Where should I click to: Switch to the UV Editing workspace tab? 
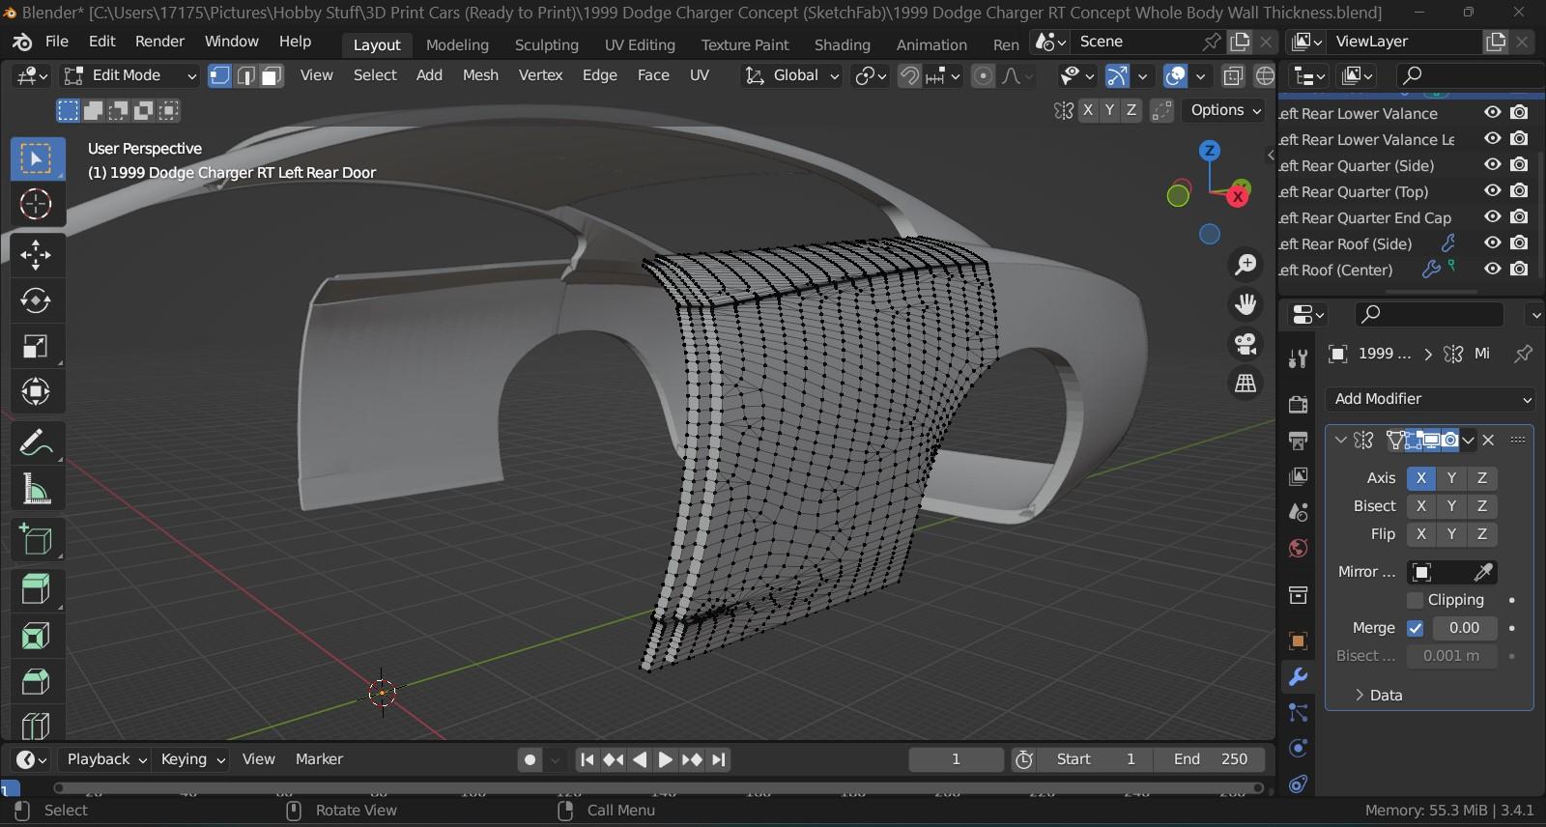pos(640,44)
